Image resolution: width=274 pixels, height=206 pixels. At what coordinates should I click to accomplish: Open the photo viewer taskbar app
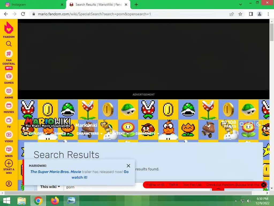click(71, 201)
